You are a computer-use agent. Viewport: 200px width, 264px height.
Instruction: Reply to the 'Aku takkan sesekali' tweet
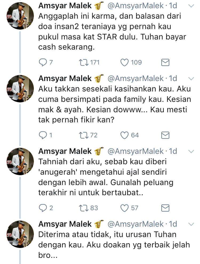point(43,135)
